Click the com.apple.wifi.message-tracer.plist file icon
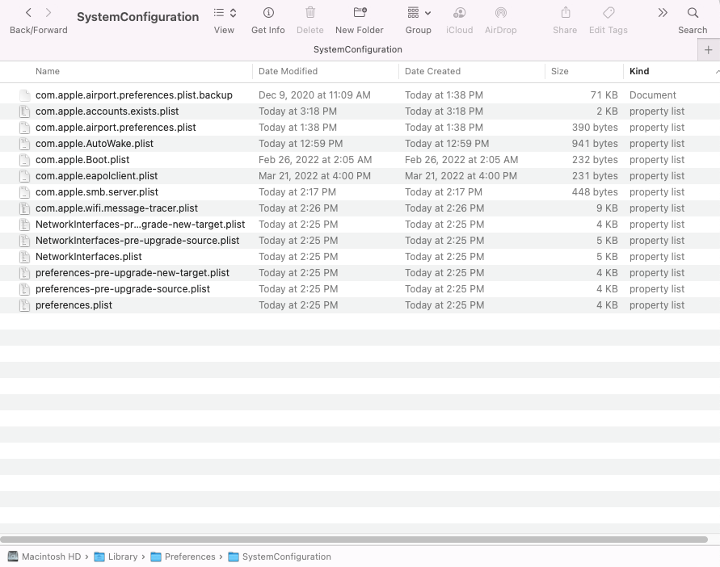This screenshot has width=720, height=567. (25, 208)
